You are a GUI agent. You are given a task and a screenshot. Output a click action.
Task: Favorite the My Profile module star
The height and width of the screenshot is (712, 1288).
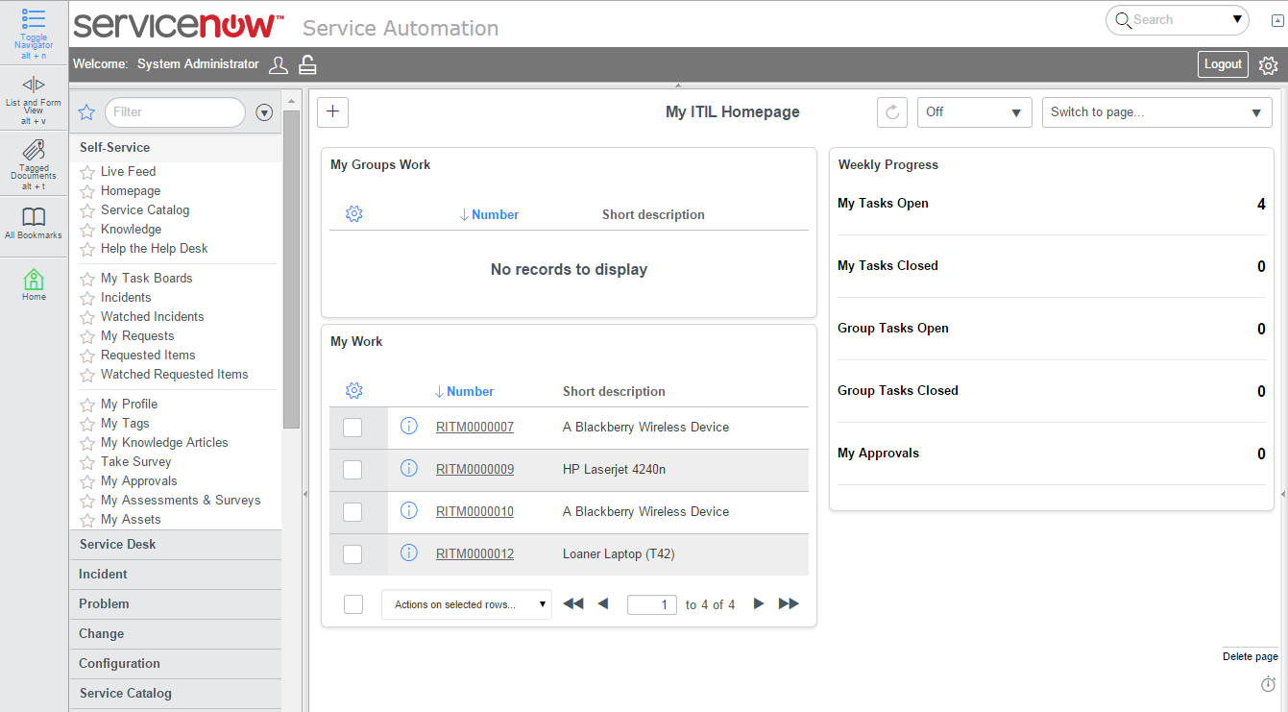pos(87,405)
